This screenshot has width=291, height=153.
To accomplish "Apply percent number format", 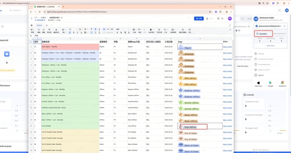I will point(121,32).
